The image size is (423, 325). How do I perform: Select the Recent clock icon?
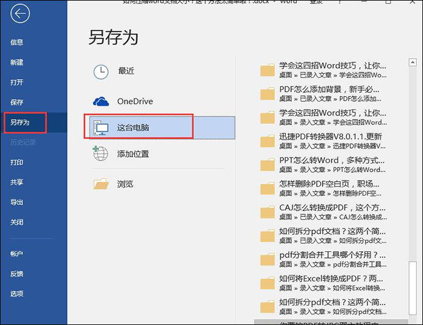pos(101,72)
